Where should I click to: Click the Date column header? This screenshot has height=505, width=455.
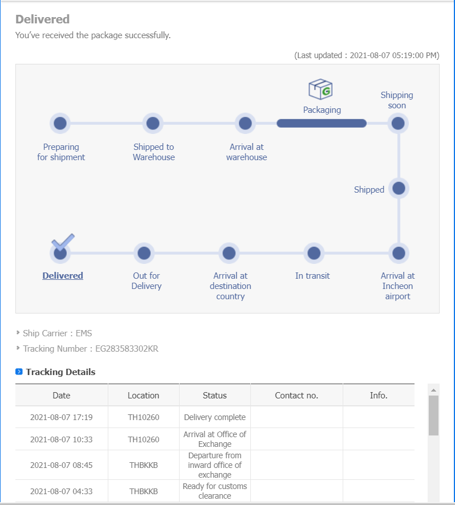tap(62, 395)
